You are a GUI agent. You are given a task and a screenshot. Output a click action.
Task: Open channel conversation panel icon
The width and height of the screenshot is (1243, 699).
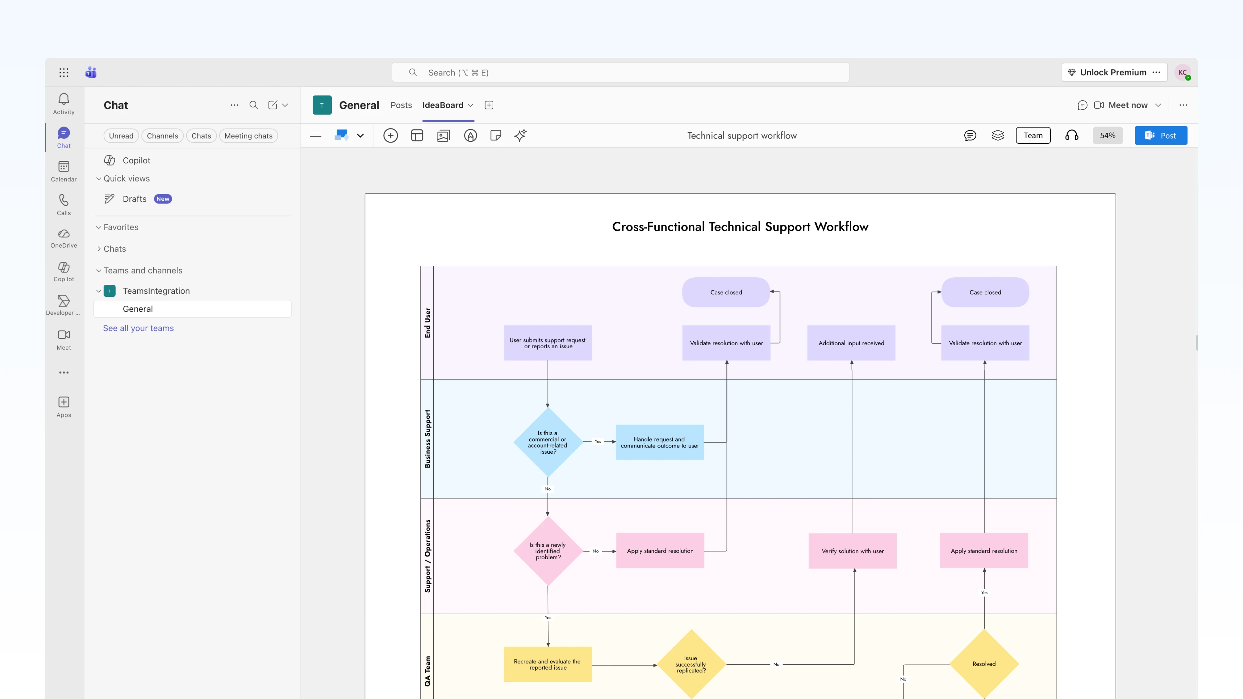pyautogui.click(x=1082, y=105)
